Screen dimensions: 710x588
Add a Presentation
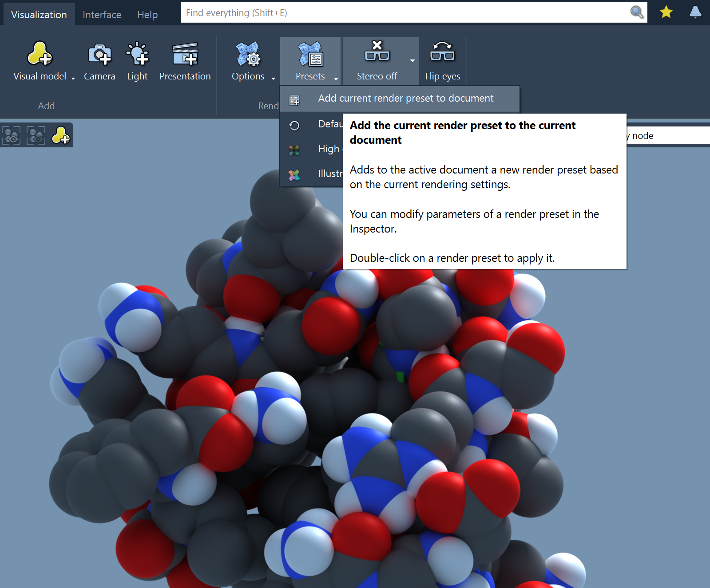[185, 61]
